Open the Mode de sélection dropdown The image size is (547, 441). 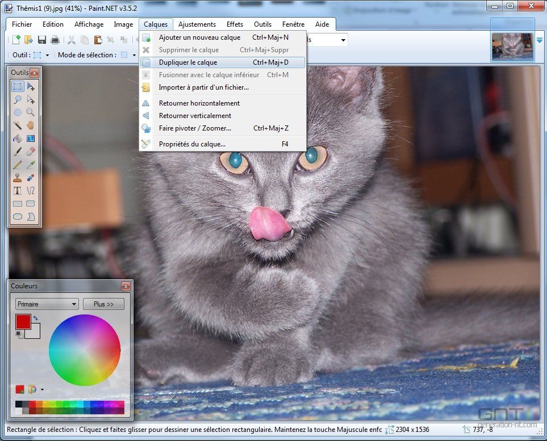[x=134, y=55]
